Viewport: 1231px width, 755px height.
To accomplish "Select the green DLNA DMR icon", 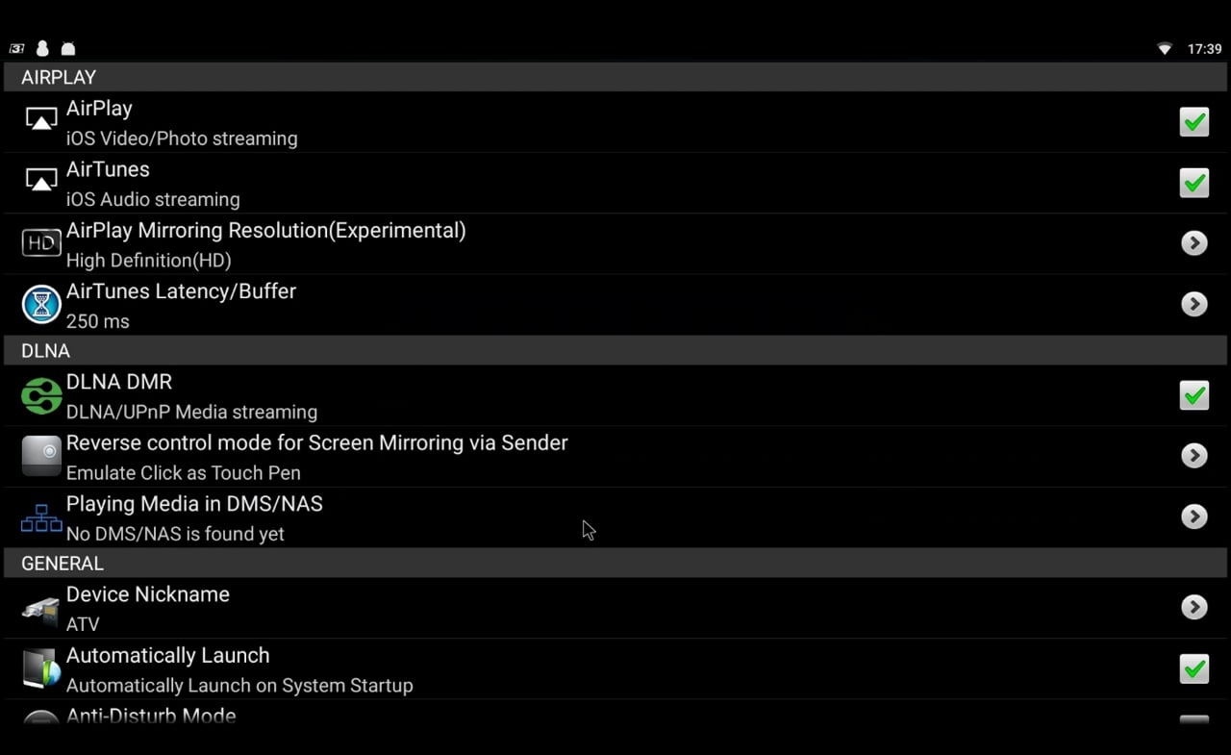I will pyautogui.click(x=40, y=394).
